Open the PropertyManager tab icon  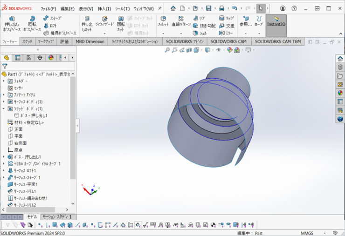pyautogui.click(x=17, y=58)
